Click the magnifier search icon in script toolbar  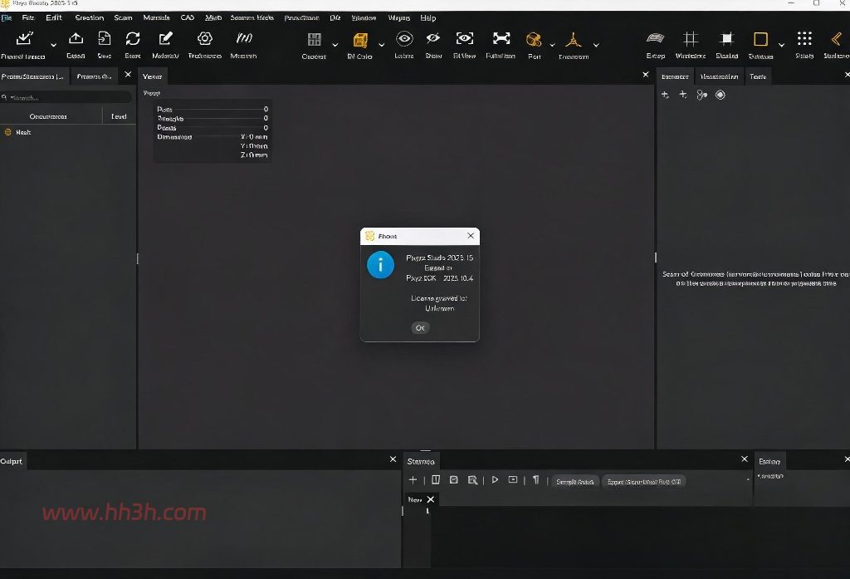click(x=472, y=480)
